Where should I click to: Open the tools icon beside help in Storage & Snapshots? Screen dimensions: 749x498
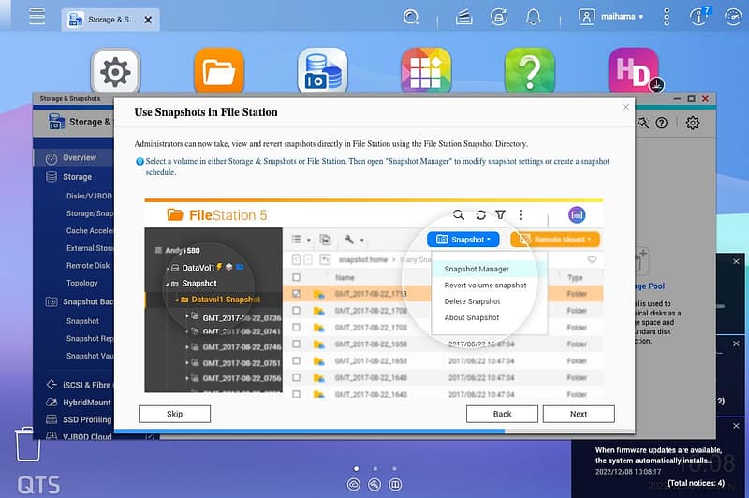click(x=643, y=123)
